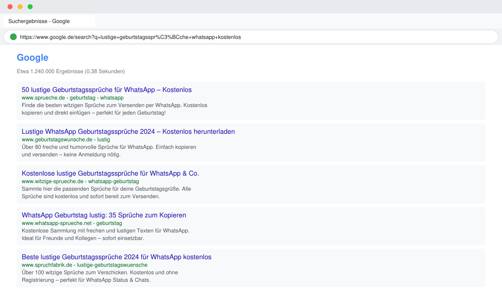Click "Etwa 1.240.000 Ergebnisse" stats text

pyautogui.click(x=71, y=71)
